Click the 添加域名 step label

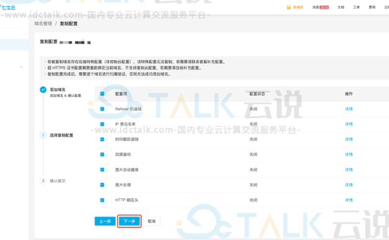click(58, 90)
